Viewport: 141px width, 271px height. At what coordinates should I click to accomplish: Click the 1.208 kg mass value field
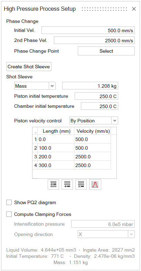90,86
